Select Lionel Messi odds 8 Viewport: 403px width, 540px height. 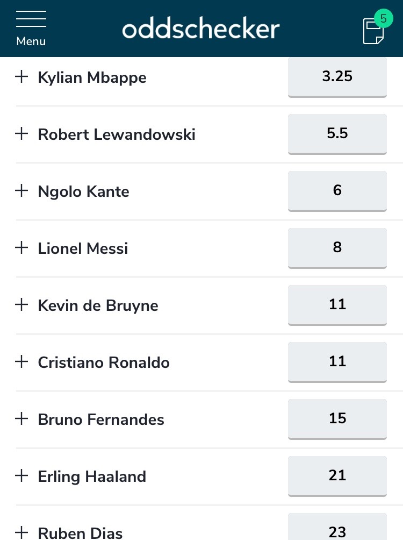(337, 248)
